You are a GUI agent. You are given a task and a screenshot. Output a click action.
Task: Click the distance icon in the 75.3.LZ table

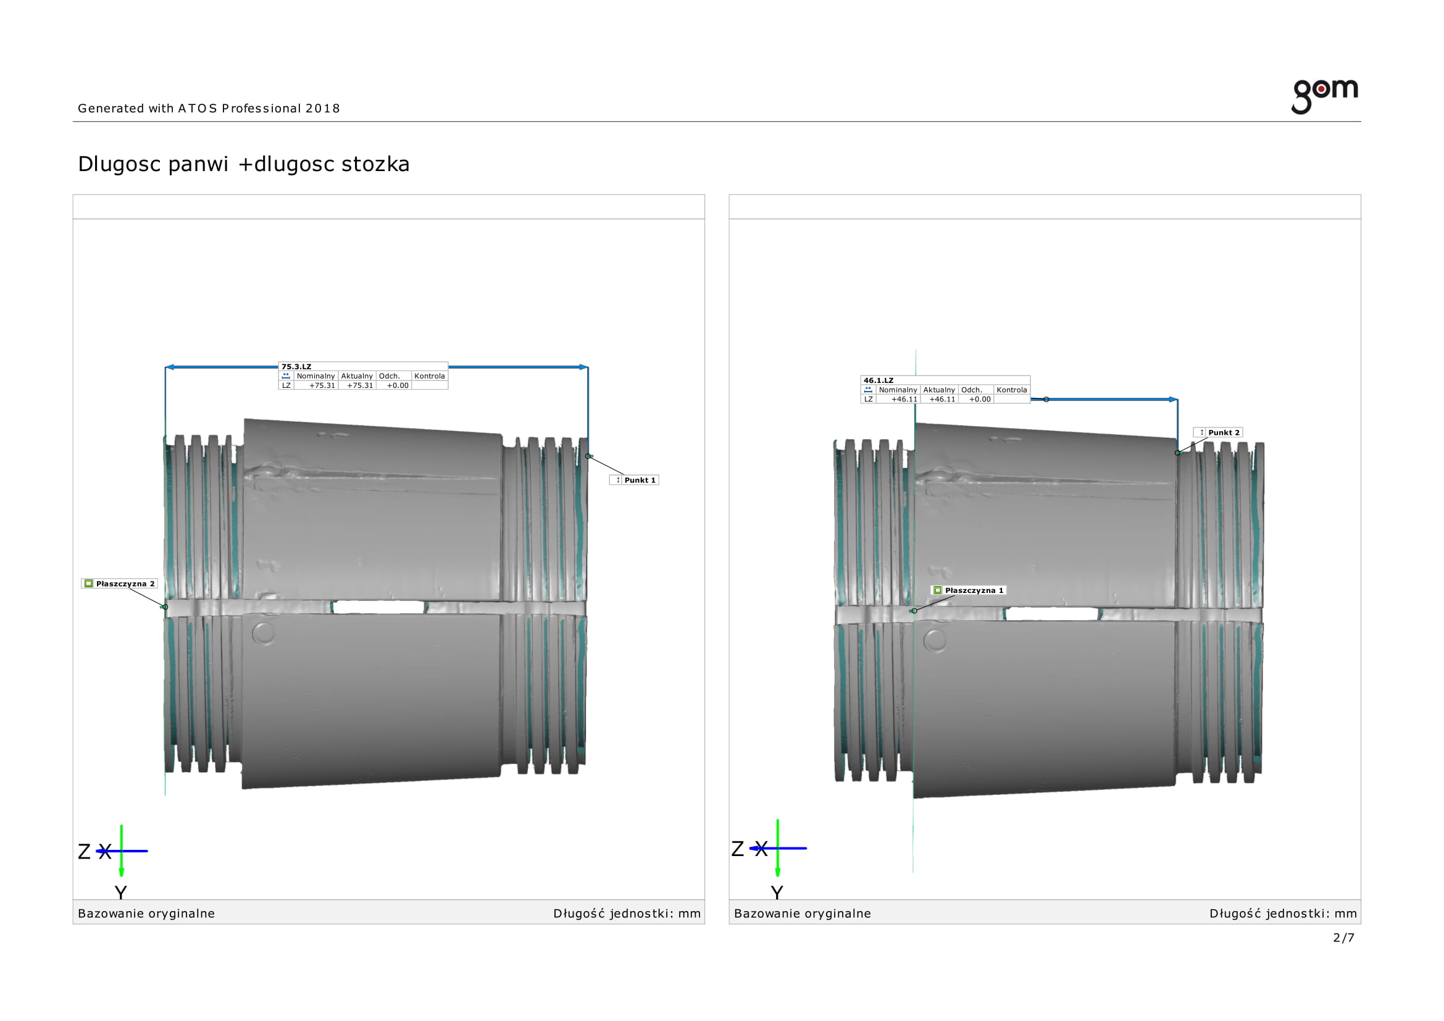pos(286,376)
